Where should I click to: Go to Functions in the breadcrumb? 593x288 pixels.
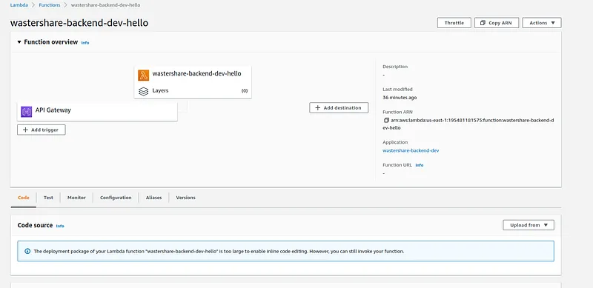(49, 5)
